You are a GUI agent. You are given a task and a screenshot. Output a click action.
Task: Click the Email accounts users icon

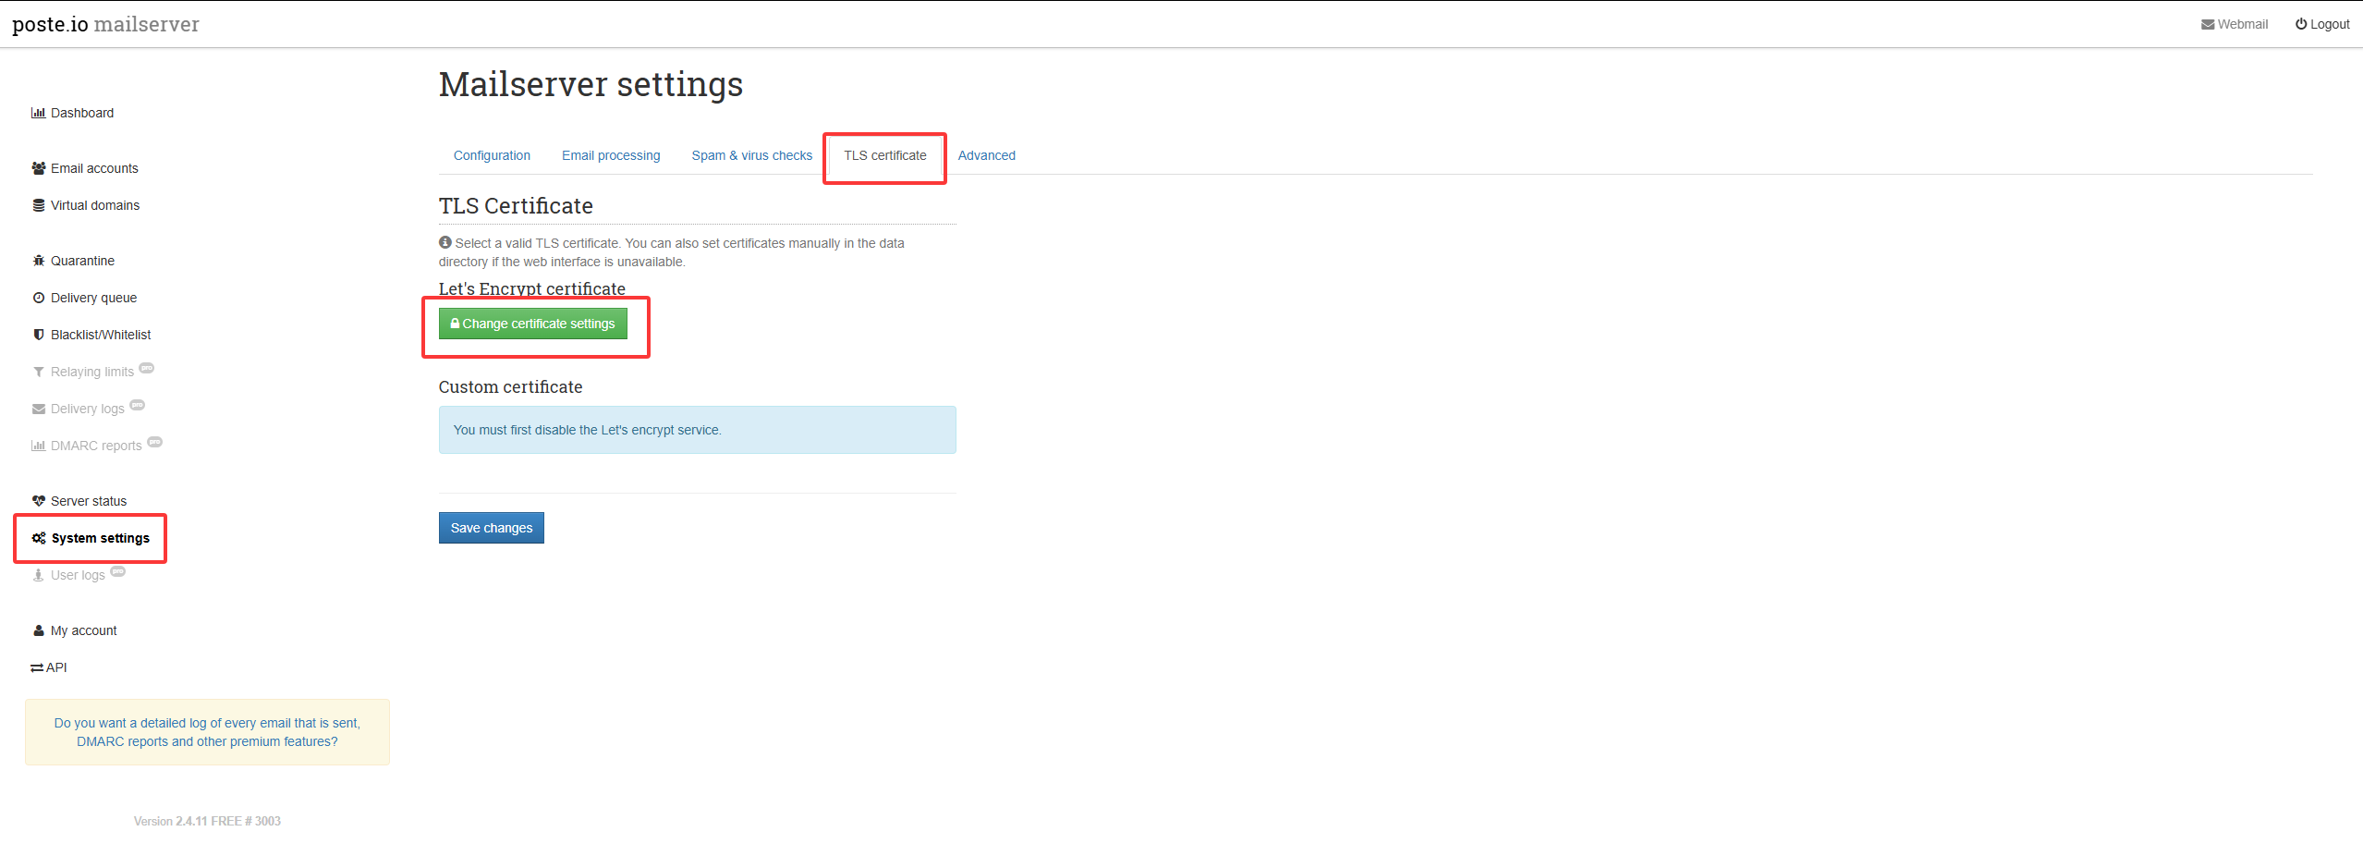pos(39,168)
